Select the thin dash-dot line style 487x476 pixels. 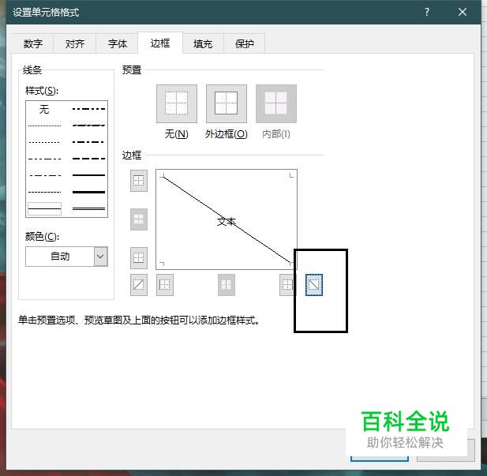(44, 175)
